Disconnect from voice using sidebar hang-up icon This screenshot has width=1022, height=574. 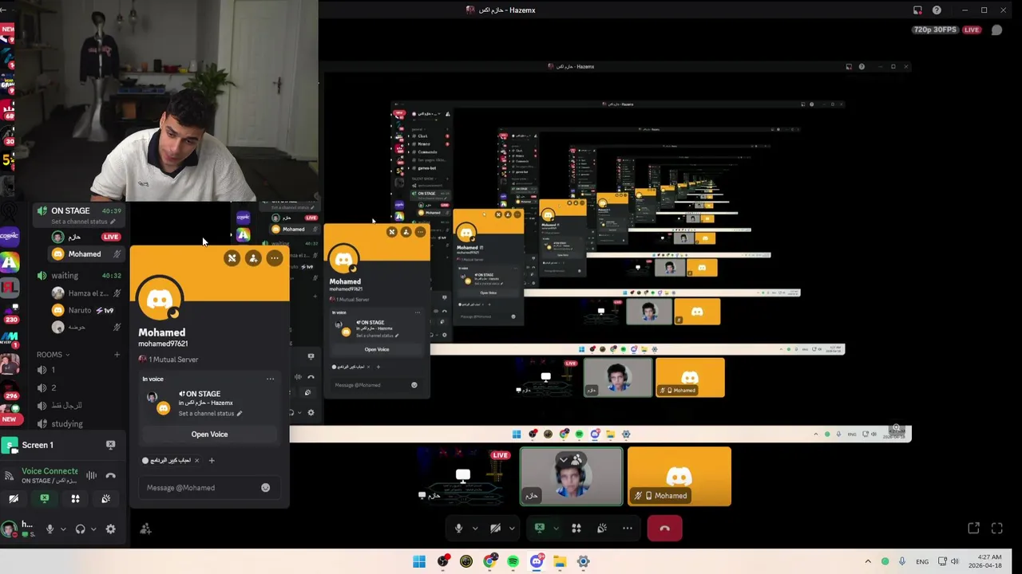click(110, 476)
